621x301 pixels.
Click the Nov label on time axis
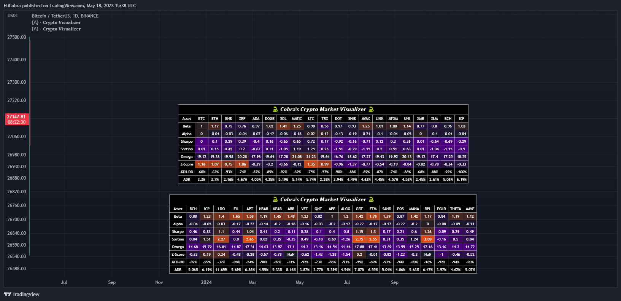point(159,282)
